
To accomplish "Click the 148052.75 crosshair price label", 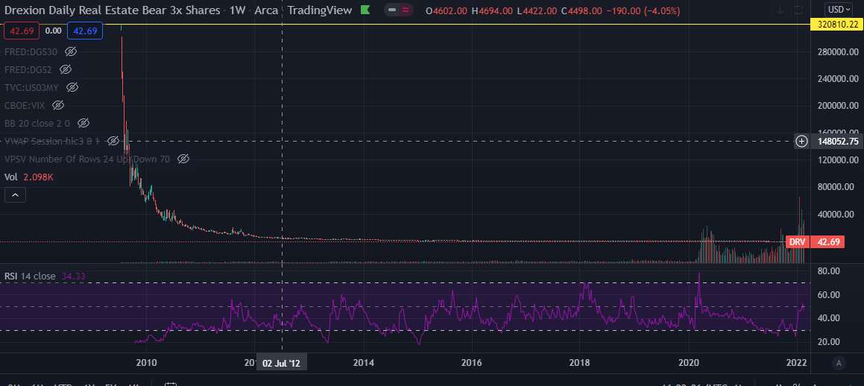I will click(x=837, y=142).
